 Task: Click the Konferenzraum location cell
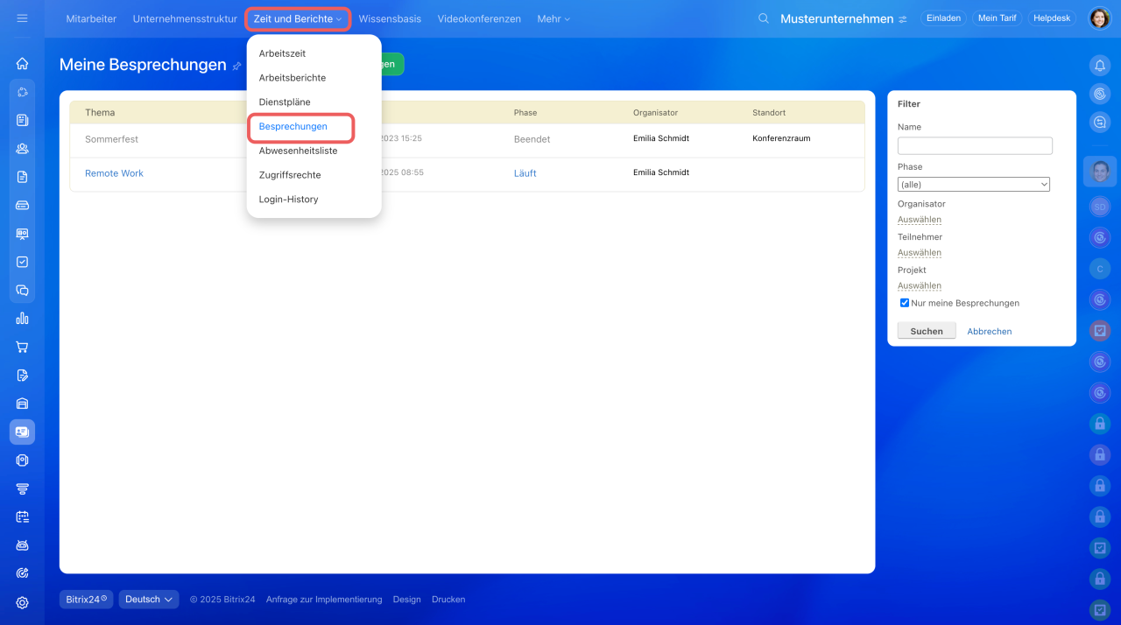click(x=781, y=138)
